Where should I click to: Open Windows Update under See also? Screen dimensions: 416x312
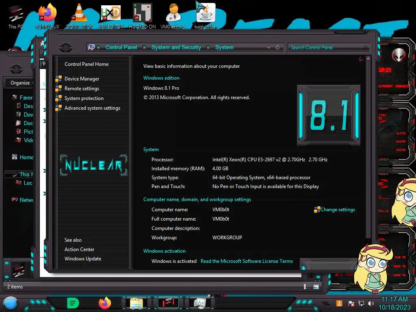click(83, 259)
